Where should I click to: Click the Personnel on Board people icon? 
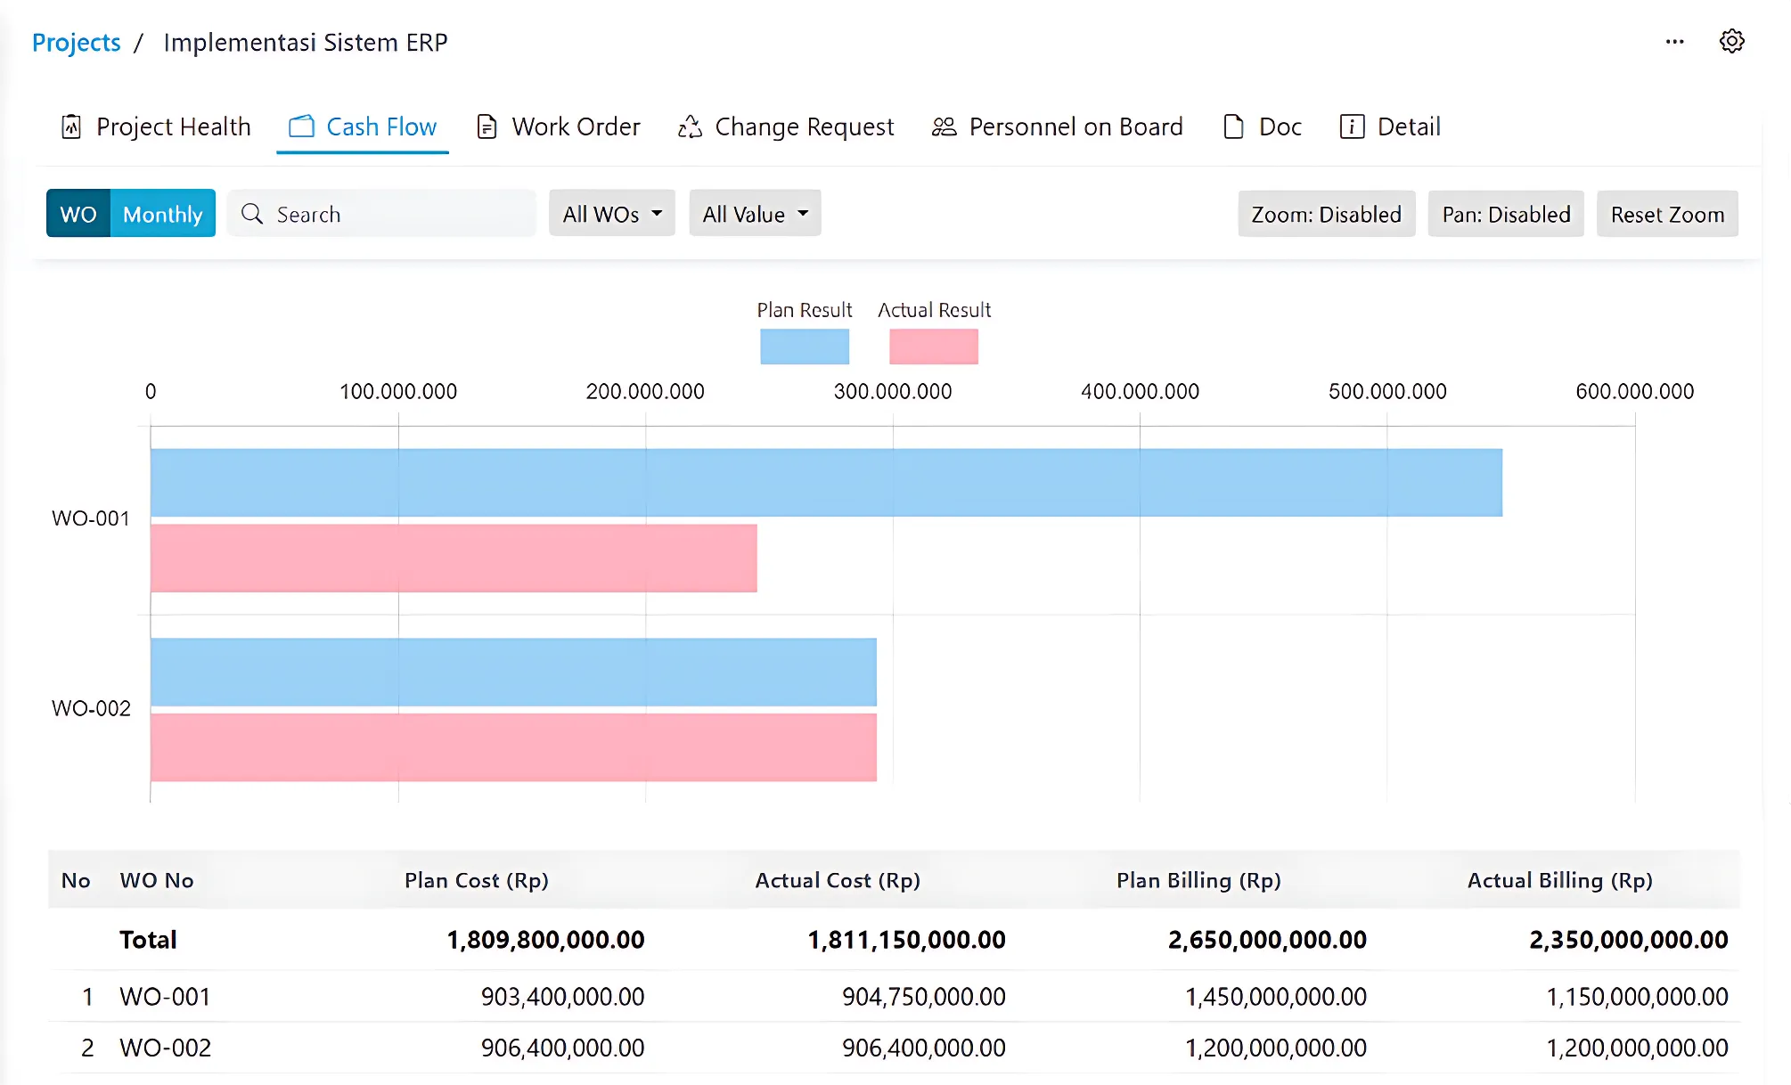coord(944,126)
